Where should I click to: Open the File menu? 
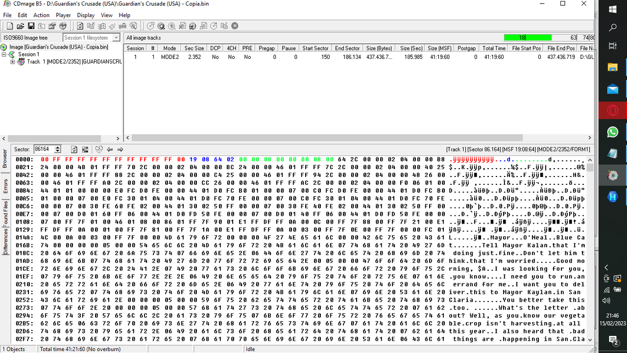[7, 15]
